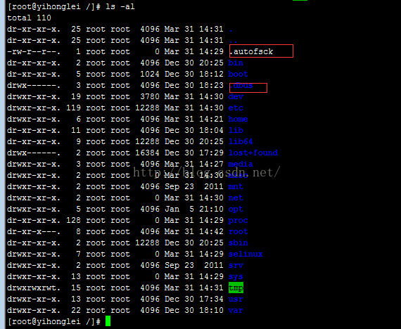Select the proc directory name
This screenshot has height=329, width=401.
[238, 220]
